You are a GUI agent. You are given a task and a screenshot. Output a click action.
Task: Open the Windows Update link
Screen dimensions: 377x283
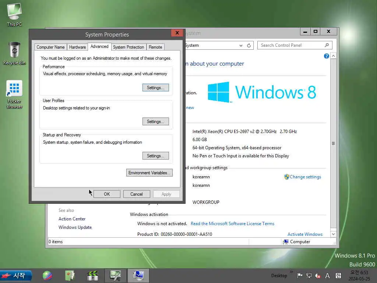click(75, 227)
